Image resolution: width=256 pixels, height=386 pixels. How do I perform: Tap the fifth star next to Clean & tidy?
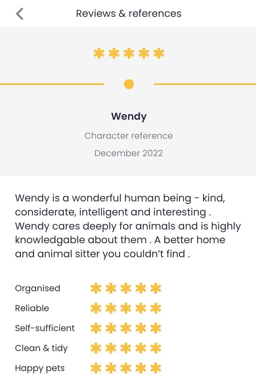(156, 348)
